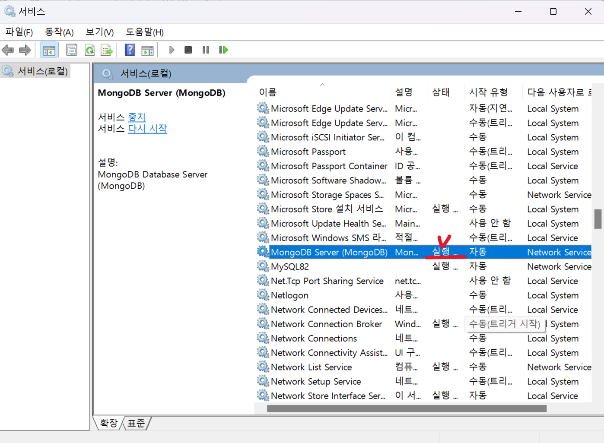The image size is (604, 443).
Task: Select the Microsoft Store 설치 서비스 row
Action: coord(424,209)
